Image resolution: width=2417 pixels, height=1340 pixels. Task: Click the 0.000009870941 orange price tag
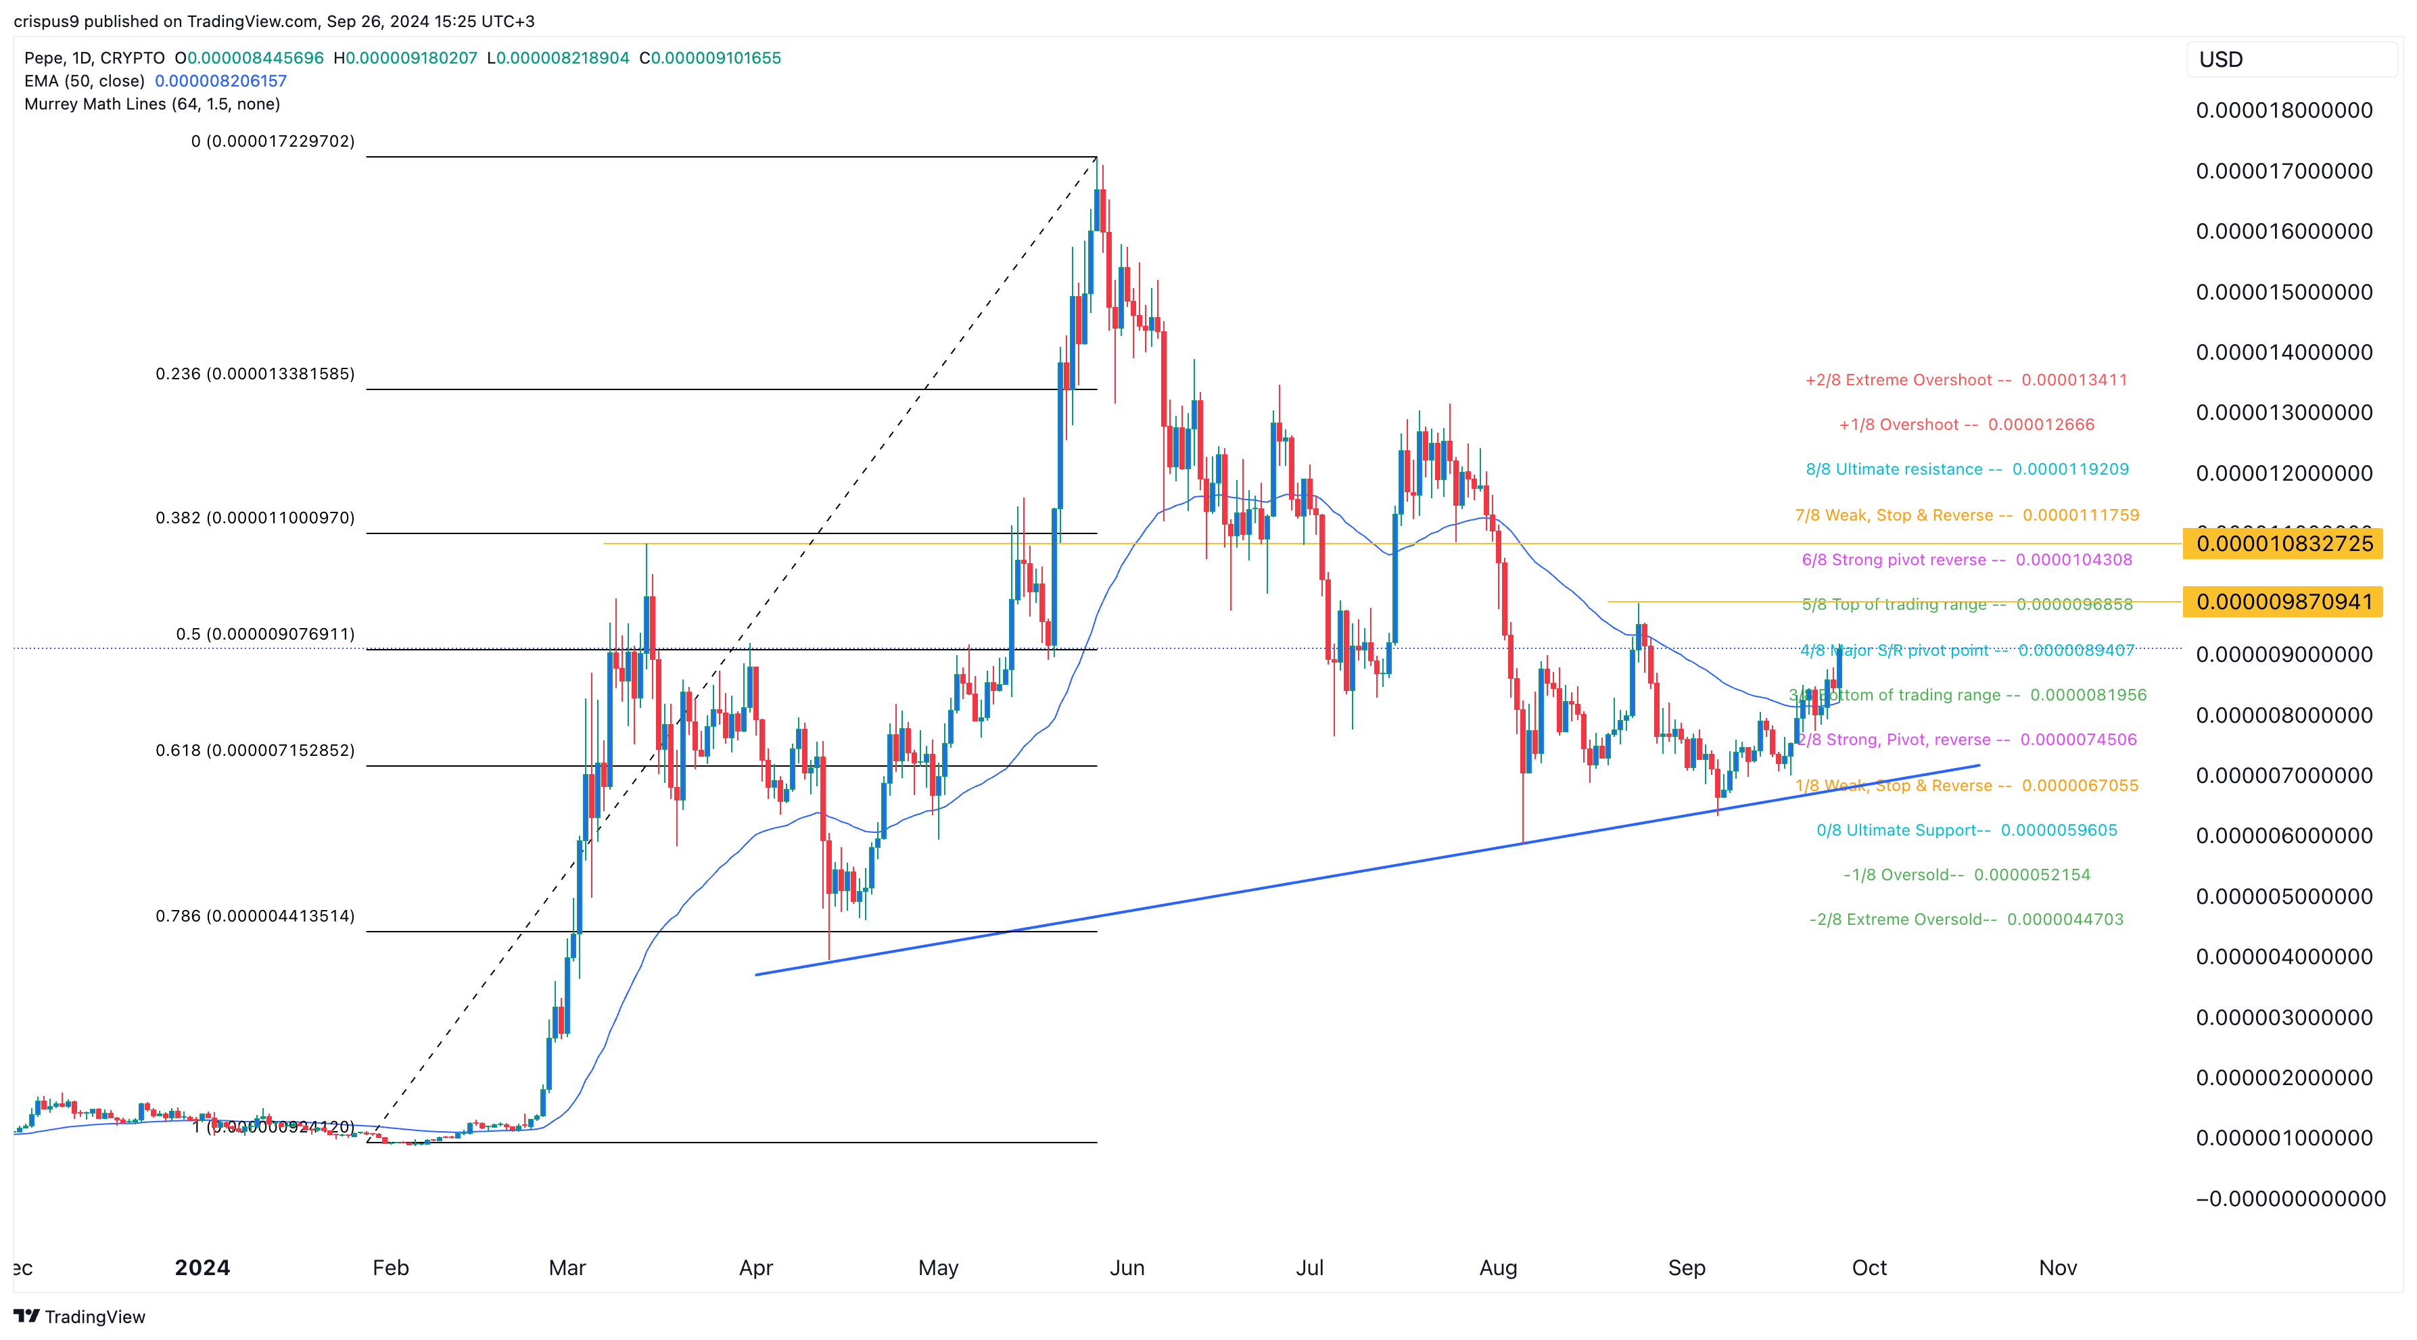point(2284,602)
